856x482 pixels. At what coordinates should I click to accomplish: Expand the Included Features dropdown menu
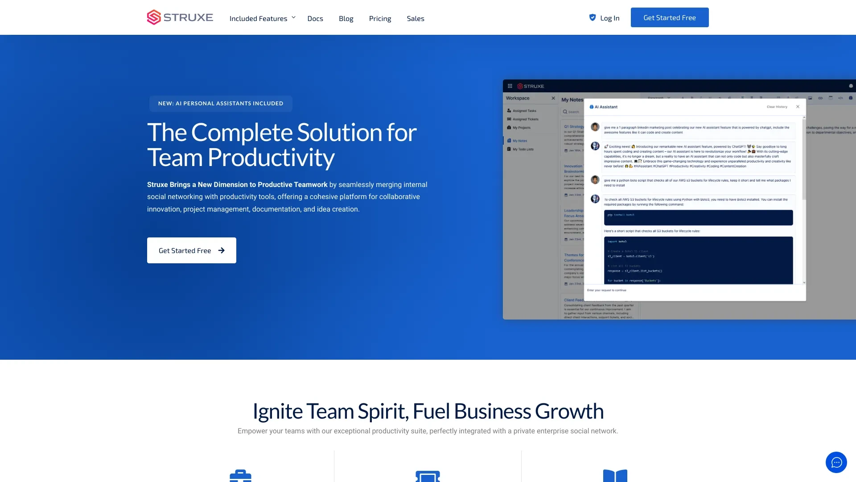tap(263, 18)
